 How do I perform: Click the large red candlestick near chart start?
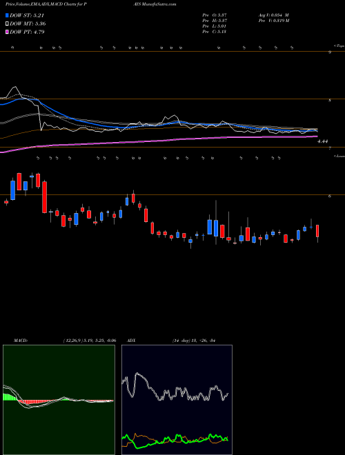tap(44, 197)
